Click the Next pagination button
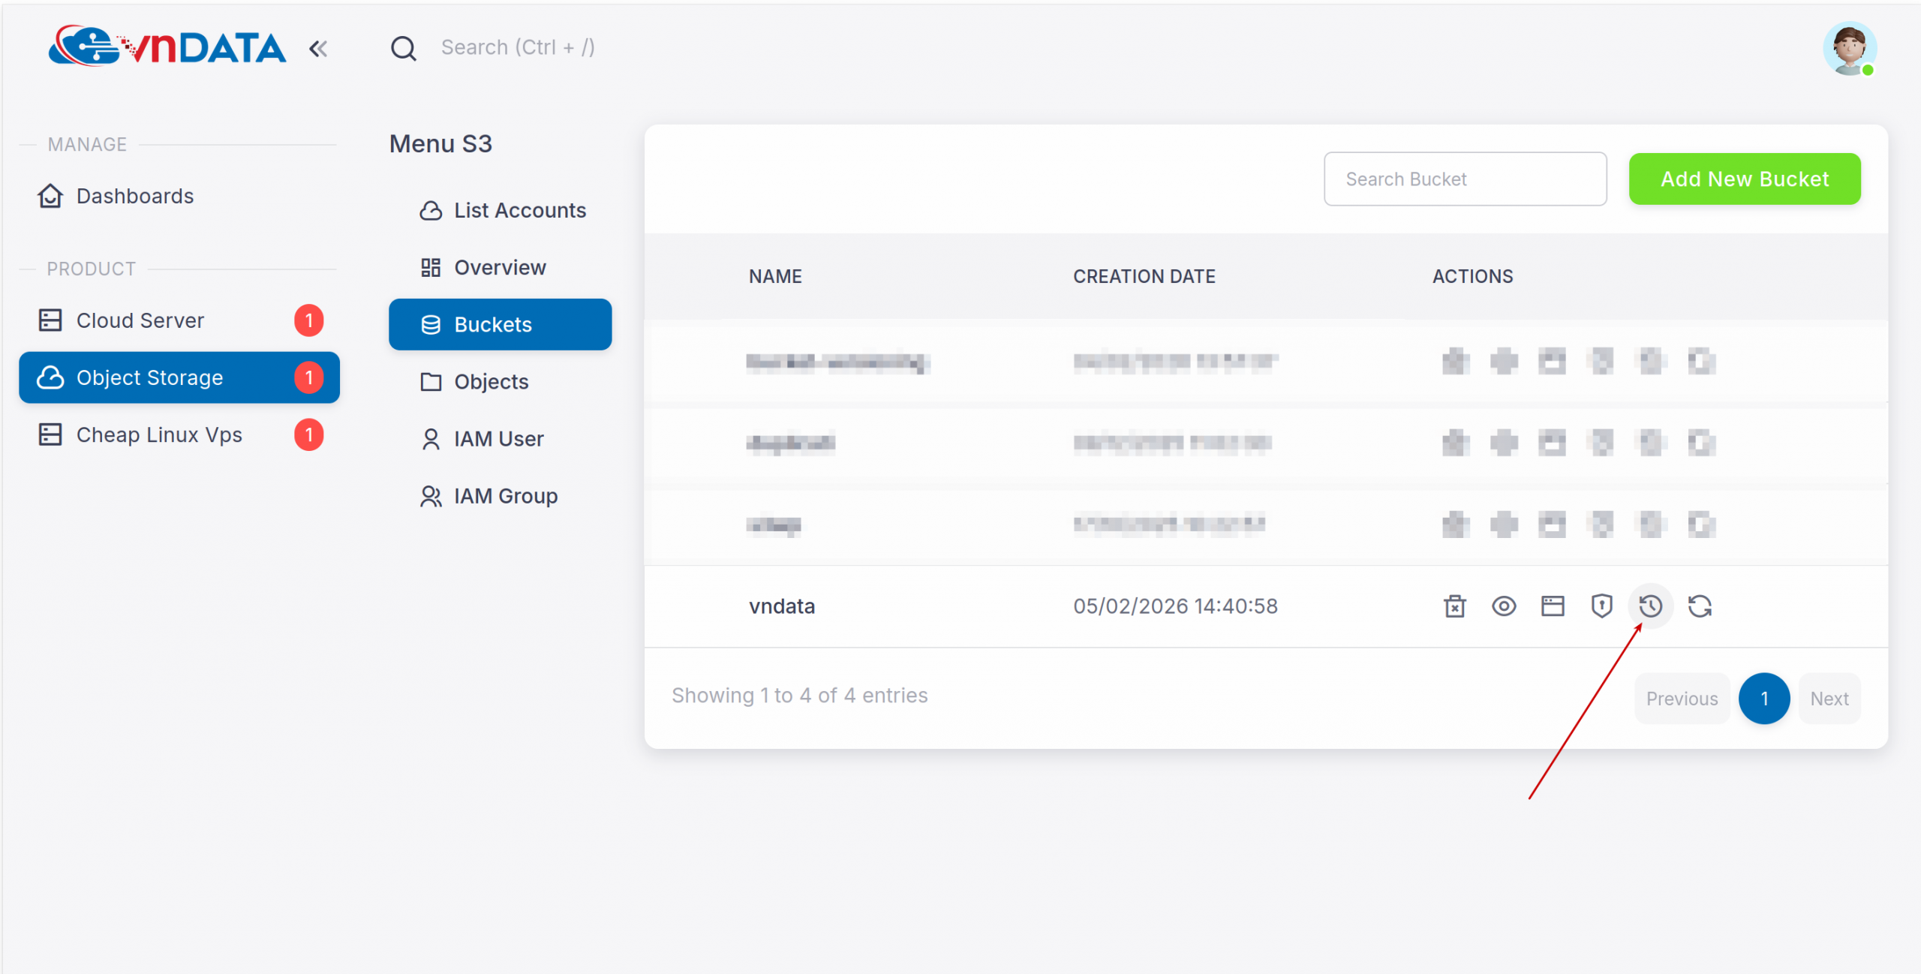 tap(1829, 698)
